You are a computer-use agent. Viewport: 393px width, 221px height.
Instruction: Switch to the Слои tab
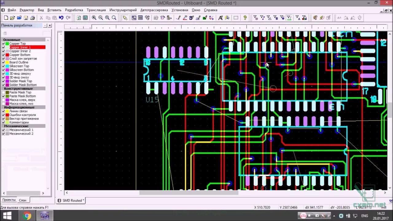(x=23, y=200)
